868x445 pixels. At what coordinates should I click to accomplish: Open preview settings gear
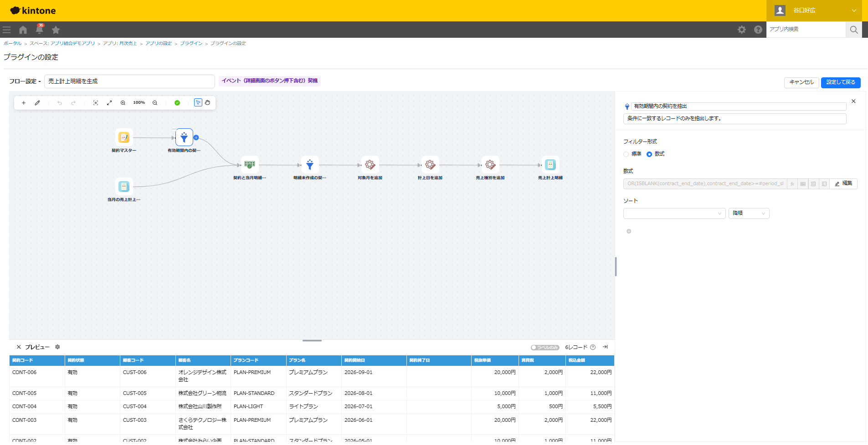pyautogui.click(x=57, y=347)
